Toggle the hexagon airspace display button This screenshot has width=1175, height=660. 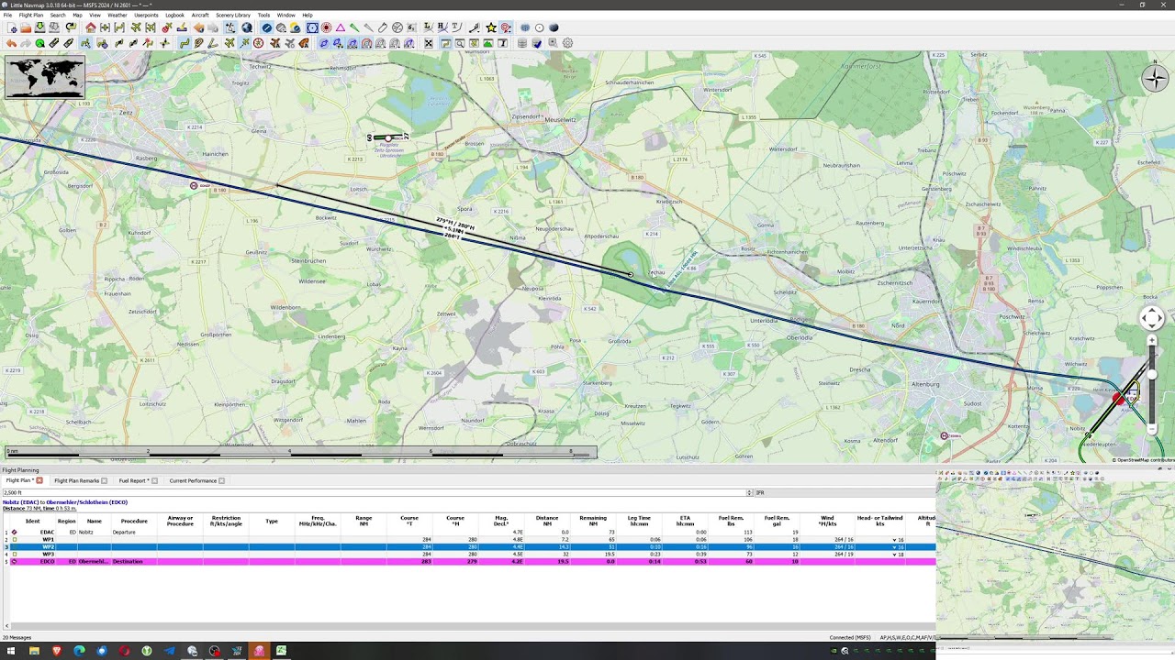pyautogui.click(x=312, y=27)
